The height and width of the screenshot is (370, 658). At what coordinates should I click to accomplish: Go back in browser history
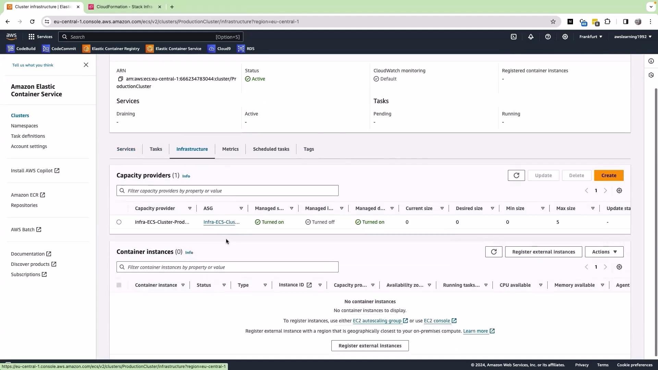8,22
